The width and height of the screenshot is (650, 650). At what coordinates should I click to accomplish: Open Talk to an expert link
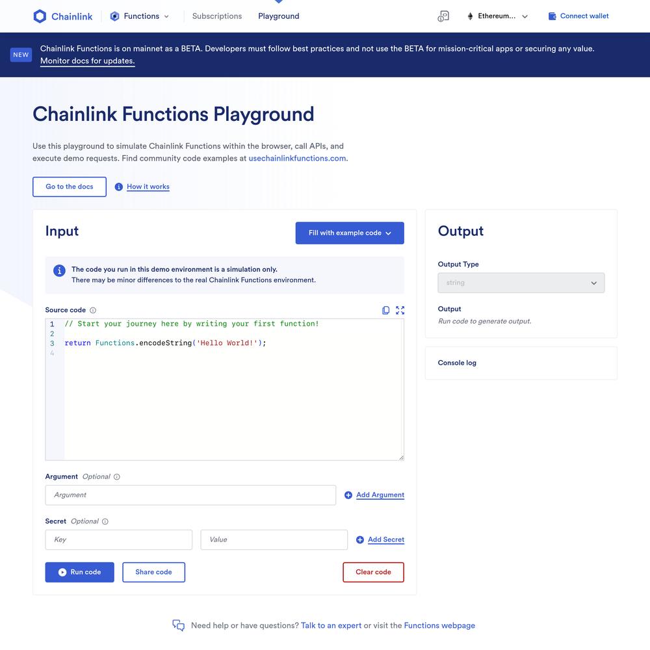[x=331, y=625]
